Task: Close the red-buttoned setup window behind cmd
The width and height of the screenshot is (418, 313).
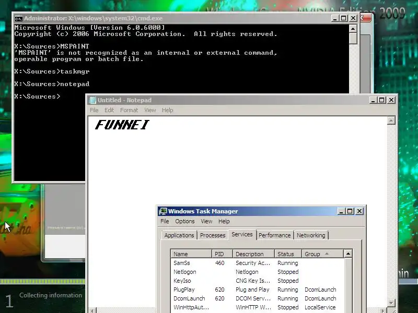Action: (x=365, y=18)
